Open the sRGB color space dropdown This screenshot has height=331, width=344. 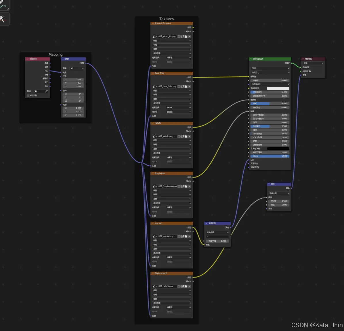click(178, 108)
